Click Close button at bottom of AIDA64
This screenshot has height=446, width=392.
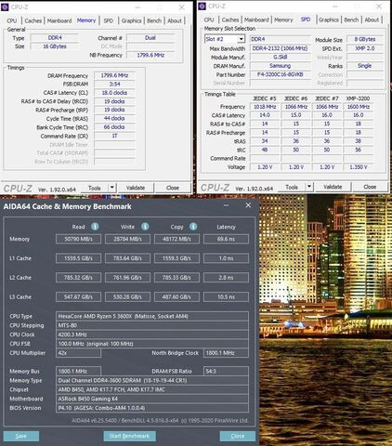click(x=238, y=436)
